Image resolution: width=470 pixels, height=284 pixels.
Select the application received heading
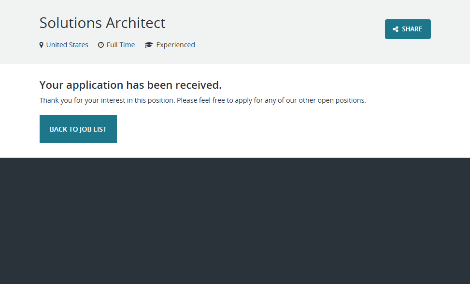[130, 85]
